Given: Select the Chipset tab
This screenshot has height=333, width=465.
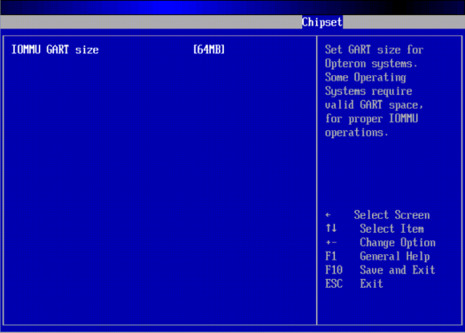Looking at the screenshot, I should coord(322,22).
